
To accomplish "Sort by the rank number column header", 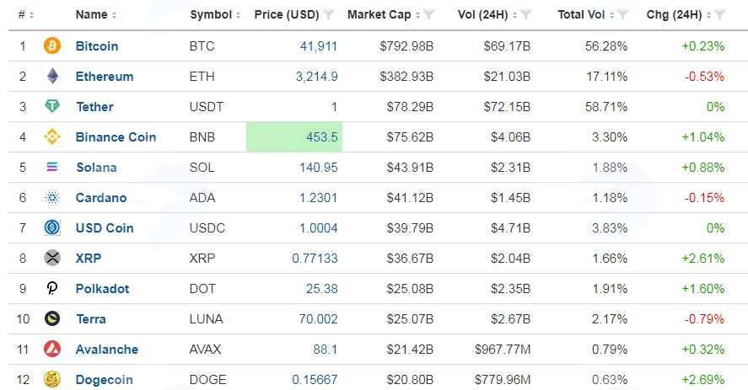I will pyautogui.click(x=26, y=15).
